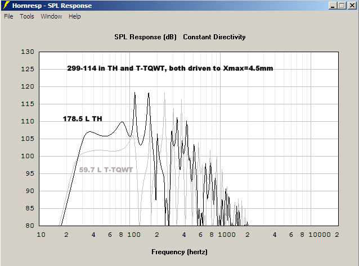Maximize the Hornresp SPL Response window
359x266 pixels.
pyautogui.click(x=342, y=6)
